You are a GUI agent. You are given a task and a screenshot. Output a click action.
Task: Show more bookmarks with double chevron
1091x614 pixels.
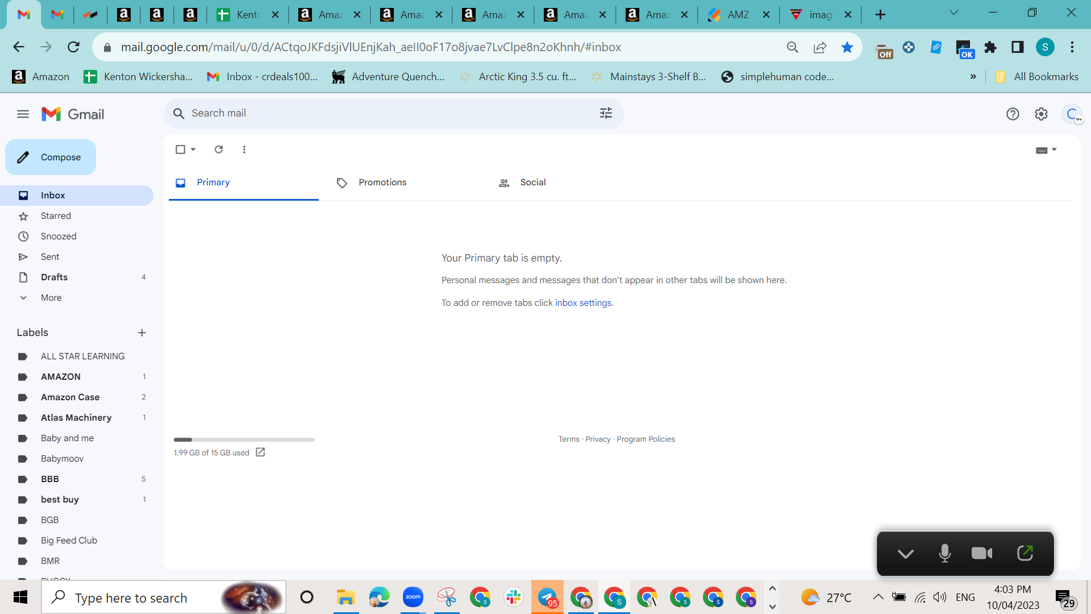tap(973, 77)
